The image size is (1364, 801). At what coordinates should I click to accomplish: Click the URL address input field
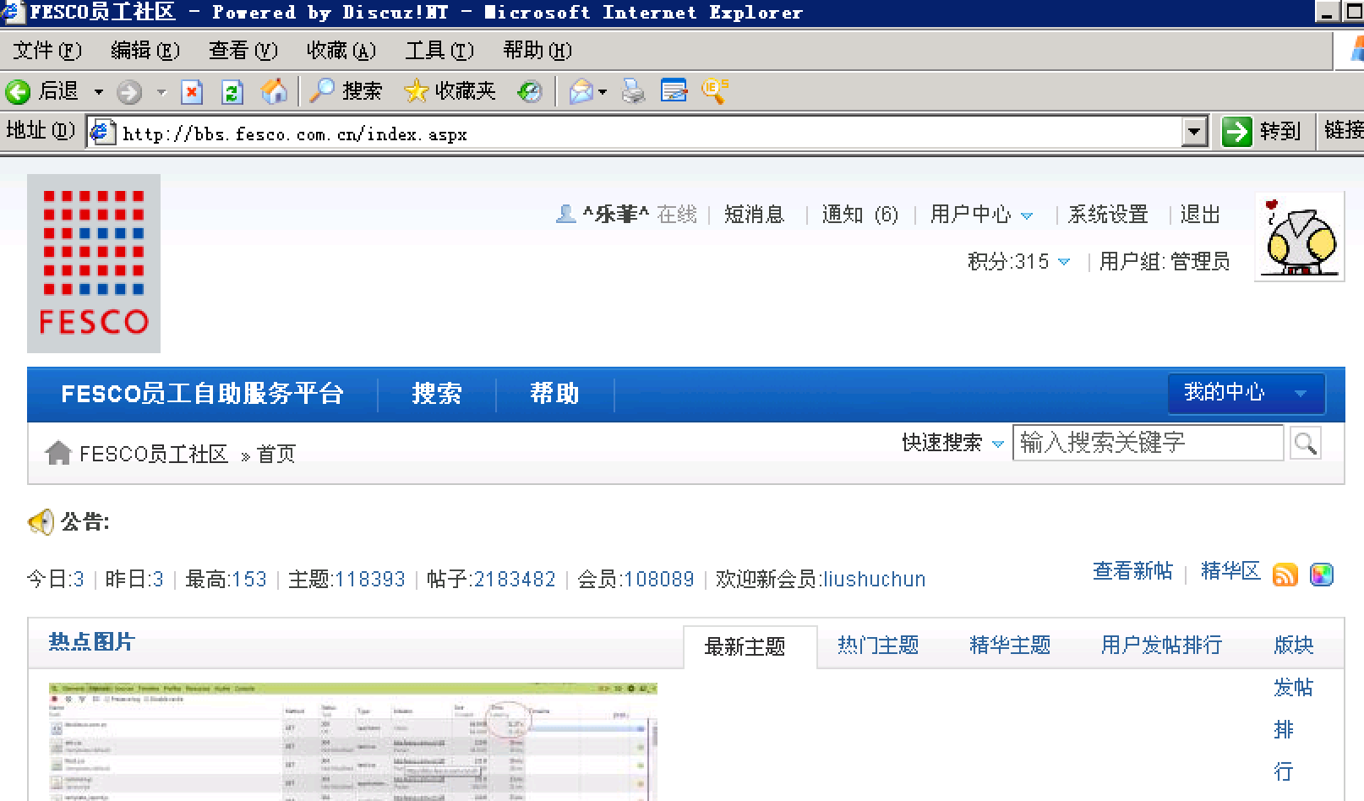tap(649, 133)
